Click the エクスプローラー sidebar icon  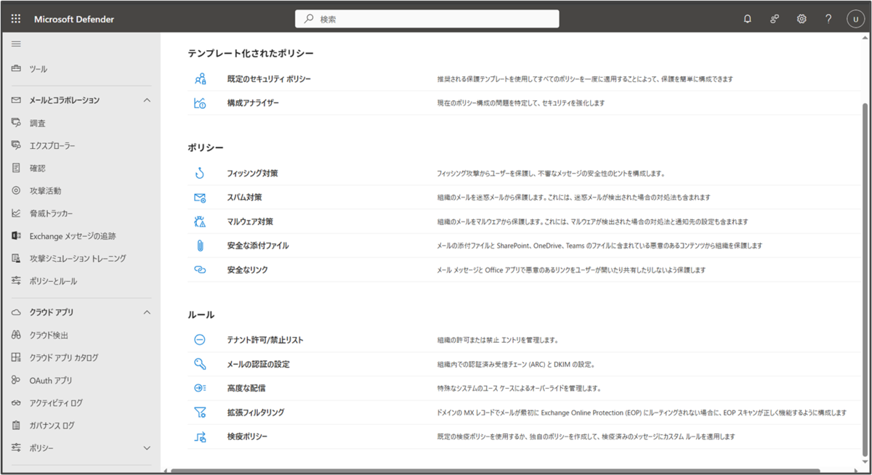16,146
